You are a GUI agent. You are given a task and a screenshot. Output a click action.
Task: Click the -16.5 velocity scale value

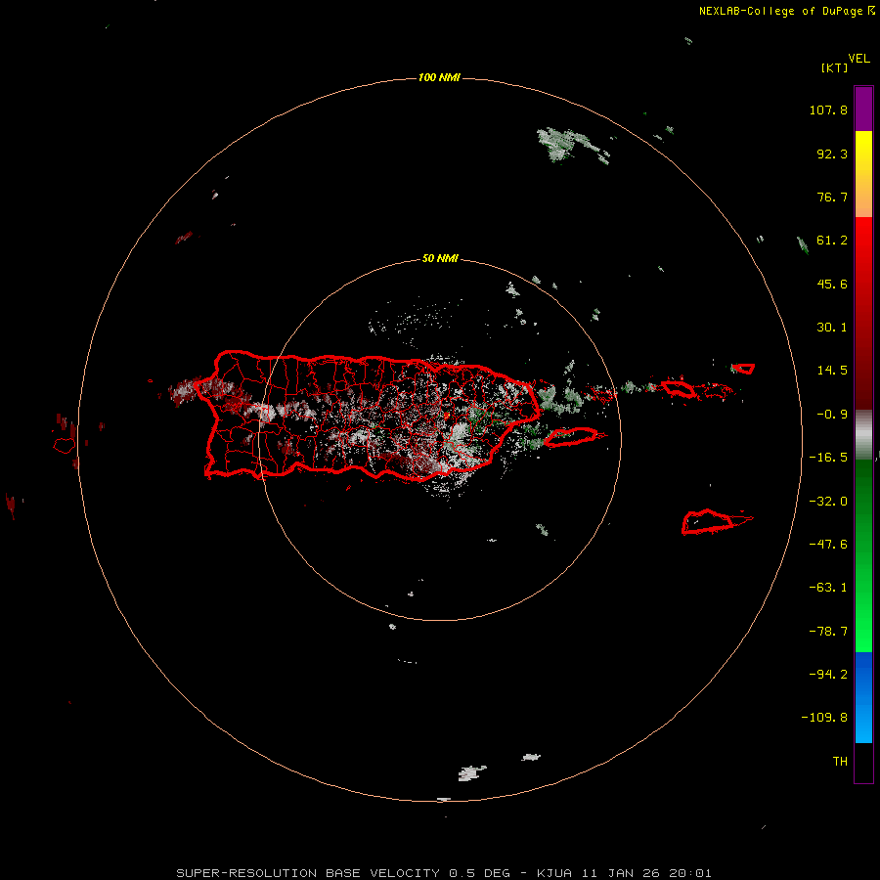[828, 458]
